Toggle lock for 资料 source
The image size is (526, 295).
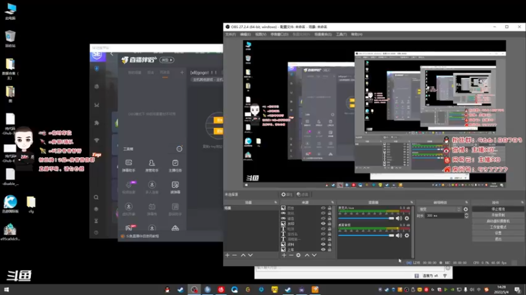click(329, 244)
